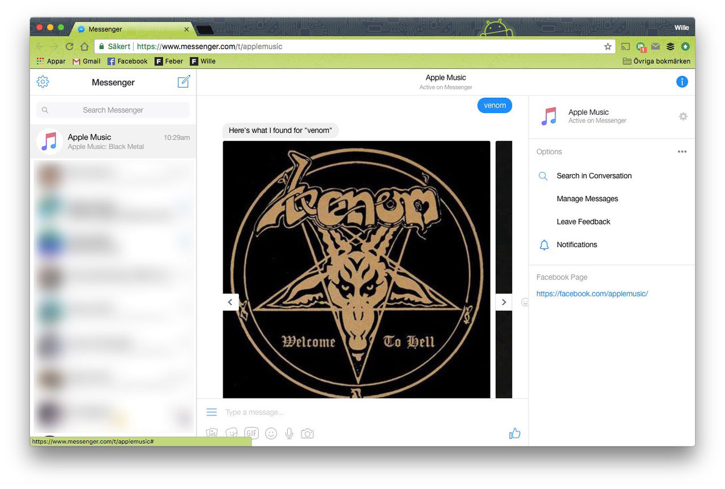Open the green extension with red badge
The height and width of the screenshot is (489, 725).
pos(641,47)
